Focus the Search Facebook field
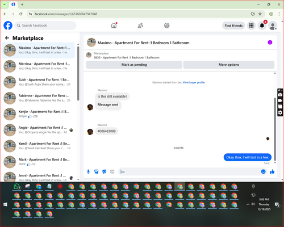Screen dimensions: 284x227 (x=45, y=26)
